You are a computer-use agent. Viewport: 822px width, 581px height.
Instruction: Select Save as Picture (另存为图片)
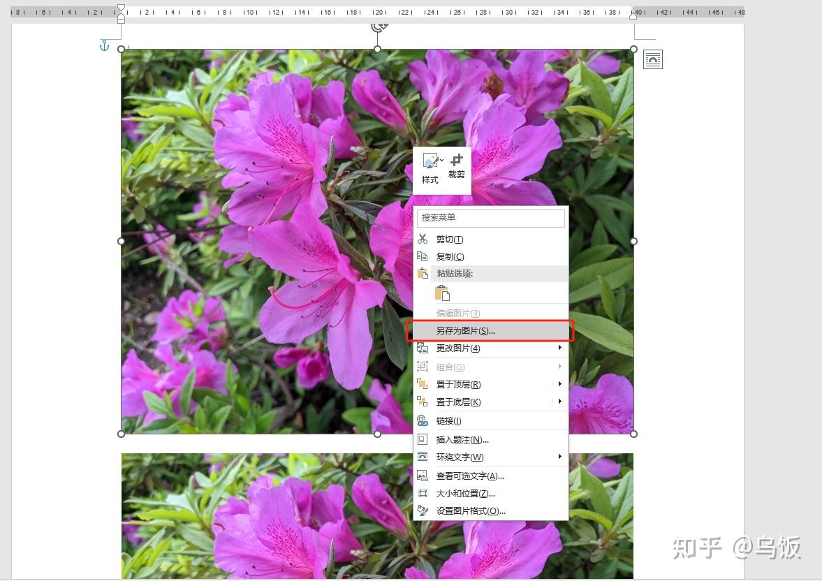tap(491, 331)
